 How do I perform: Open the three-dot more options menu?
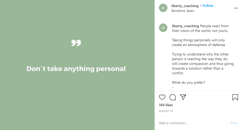click(236, 8)
